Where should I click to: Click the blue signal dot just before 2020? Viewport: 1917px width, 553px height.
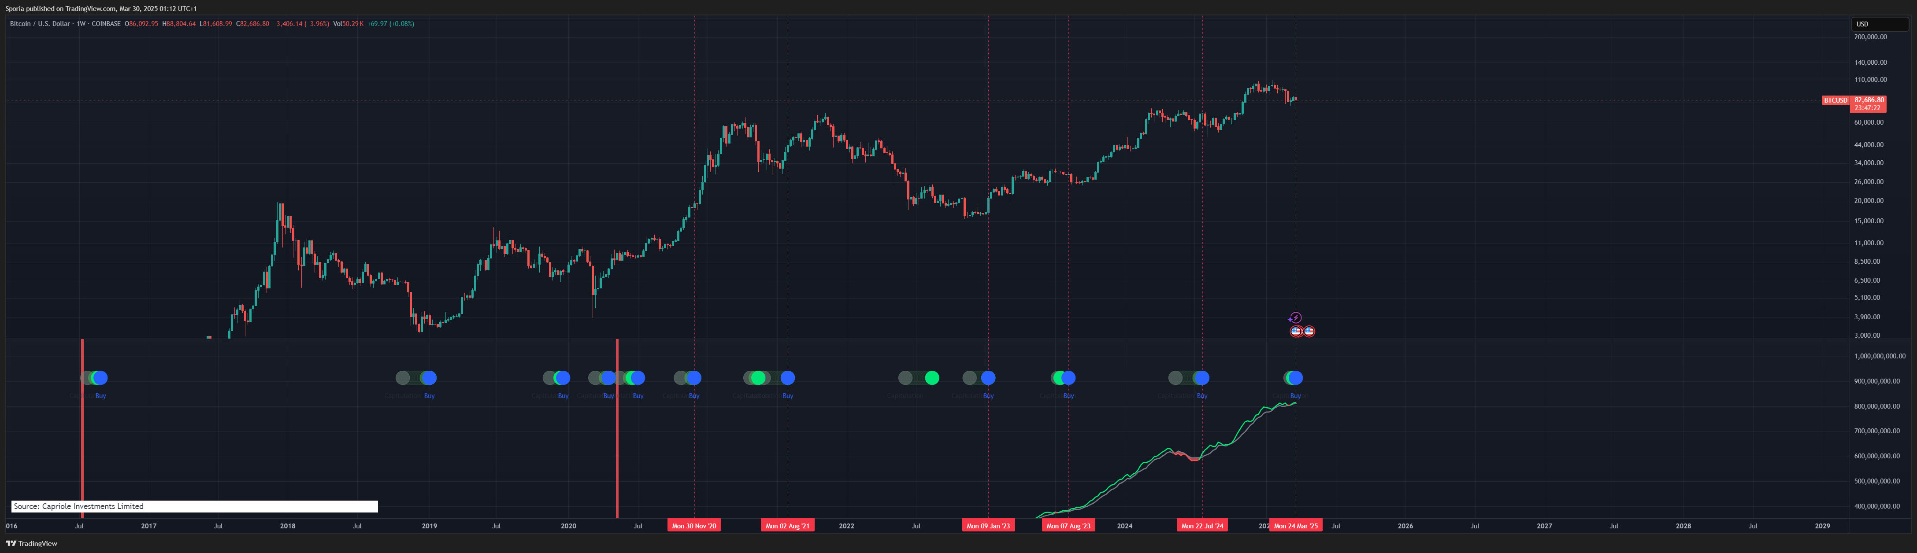click(x=563, y=378)
